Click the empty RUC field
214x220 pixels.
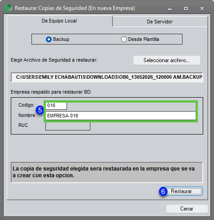[x=68, y=126]
